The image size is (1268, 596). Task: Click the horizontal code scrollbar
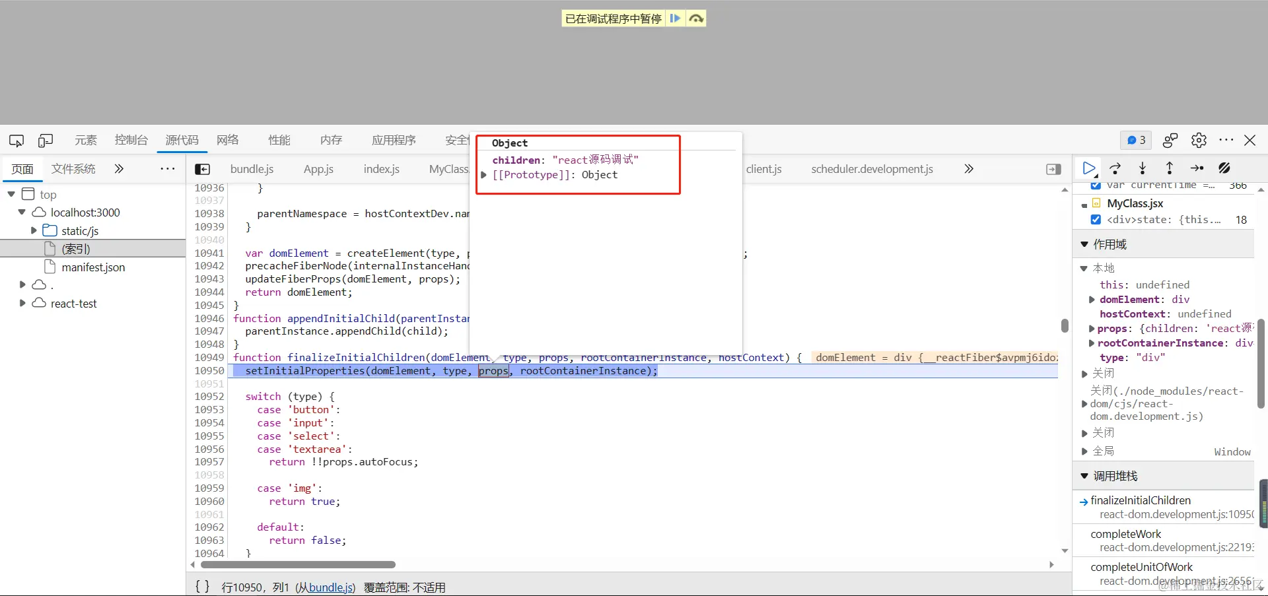298,565
